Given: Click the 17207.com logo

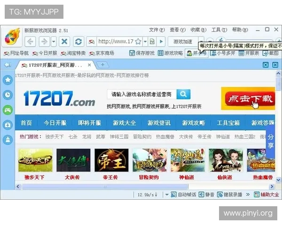Looking at the screenshot, I should [x=59, y=98].
